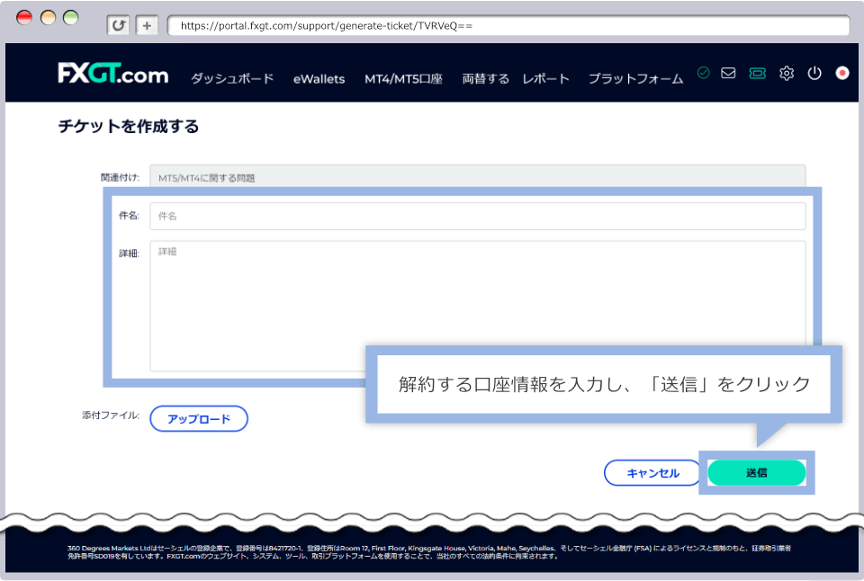Click the power logout icon
The height and width of the screenshot is (581, 864).
pyautogui.click(x=814, y=73)
